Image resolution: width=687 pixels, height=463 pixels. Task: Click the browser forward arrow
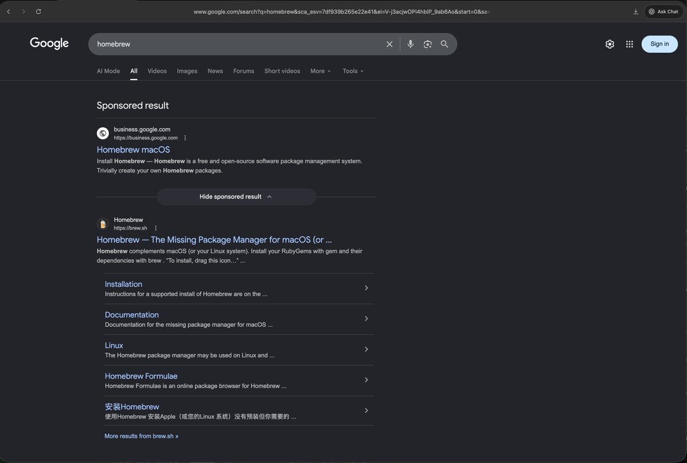23,12
